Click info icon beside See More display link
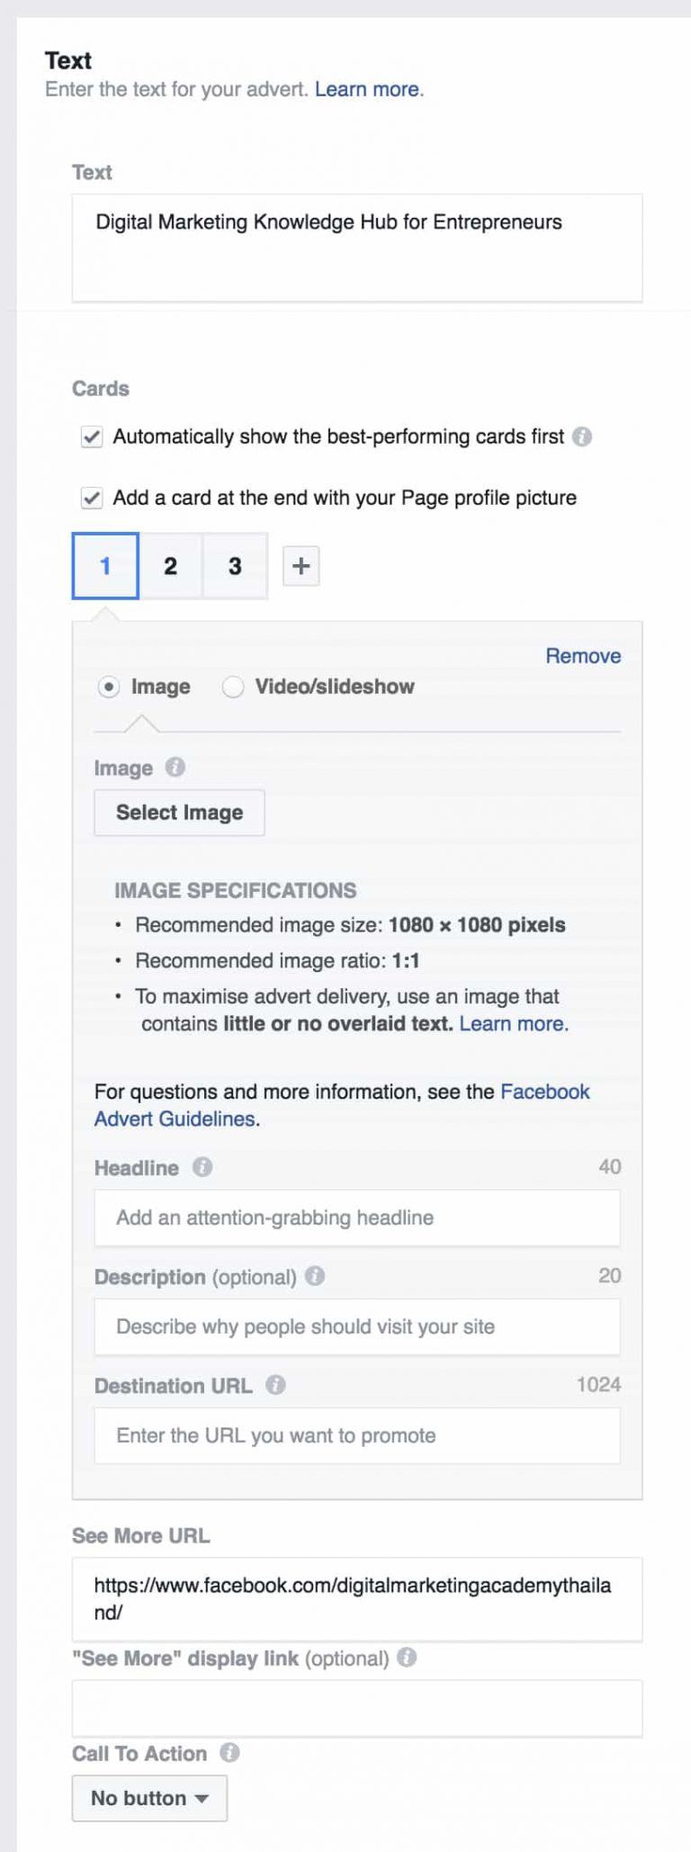 click(407, 1658)
